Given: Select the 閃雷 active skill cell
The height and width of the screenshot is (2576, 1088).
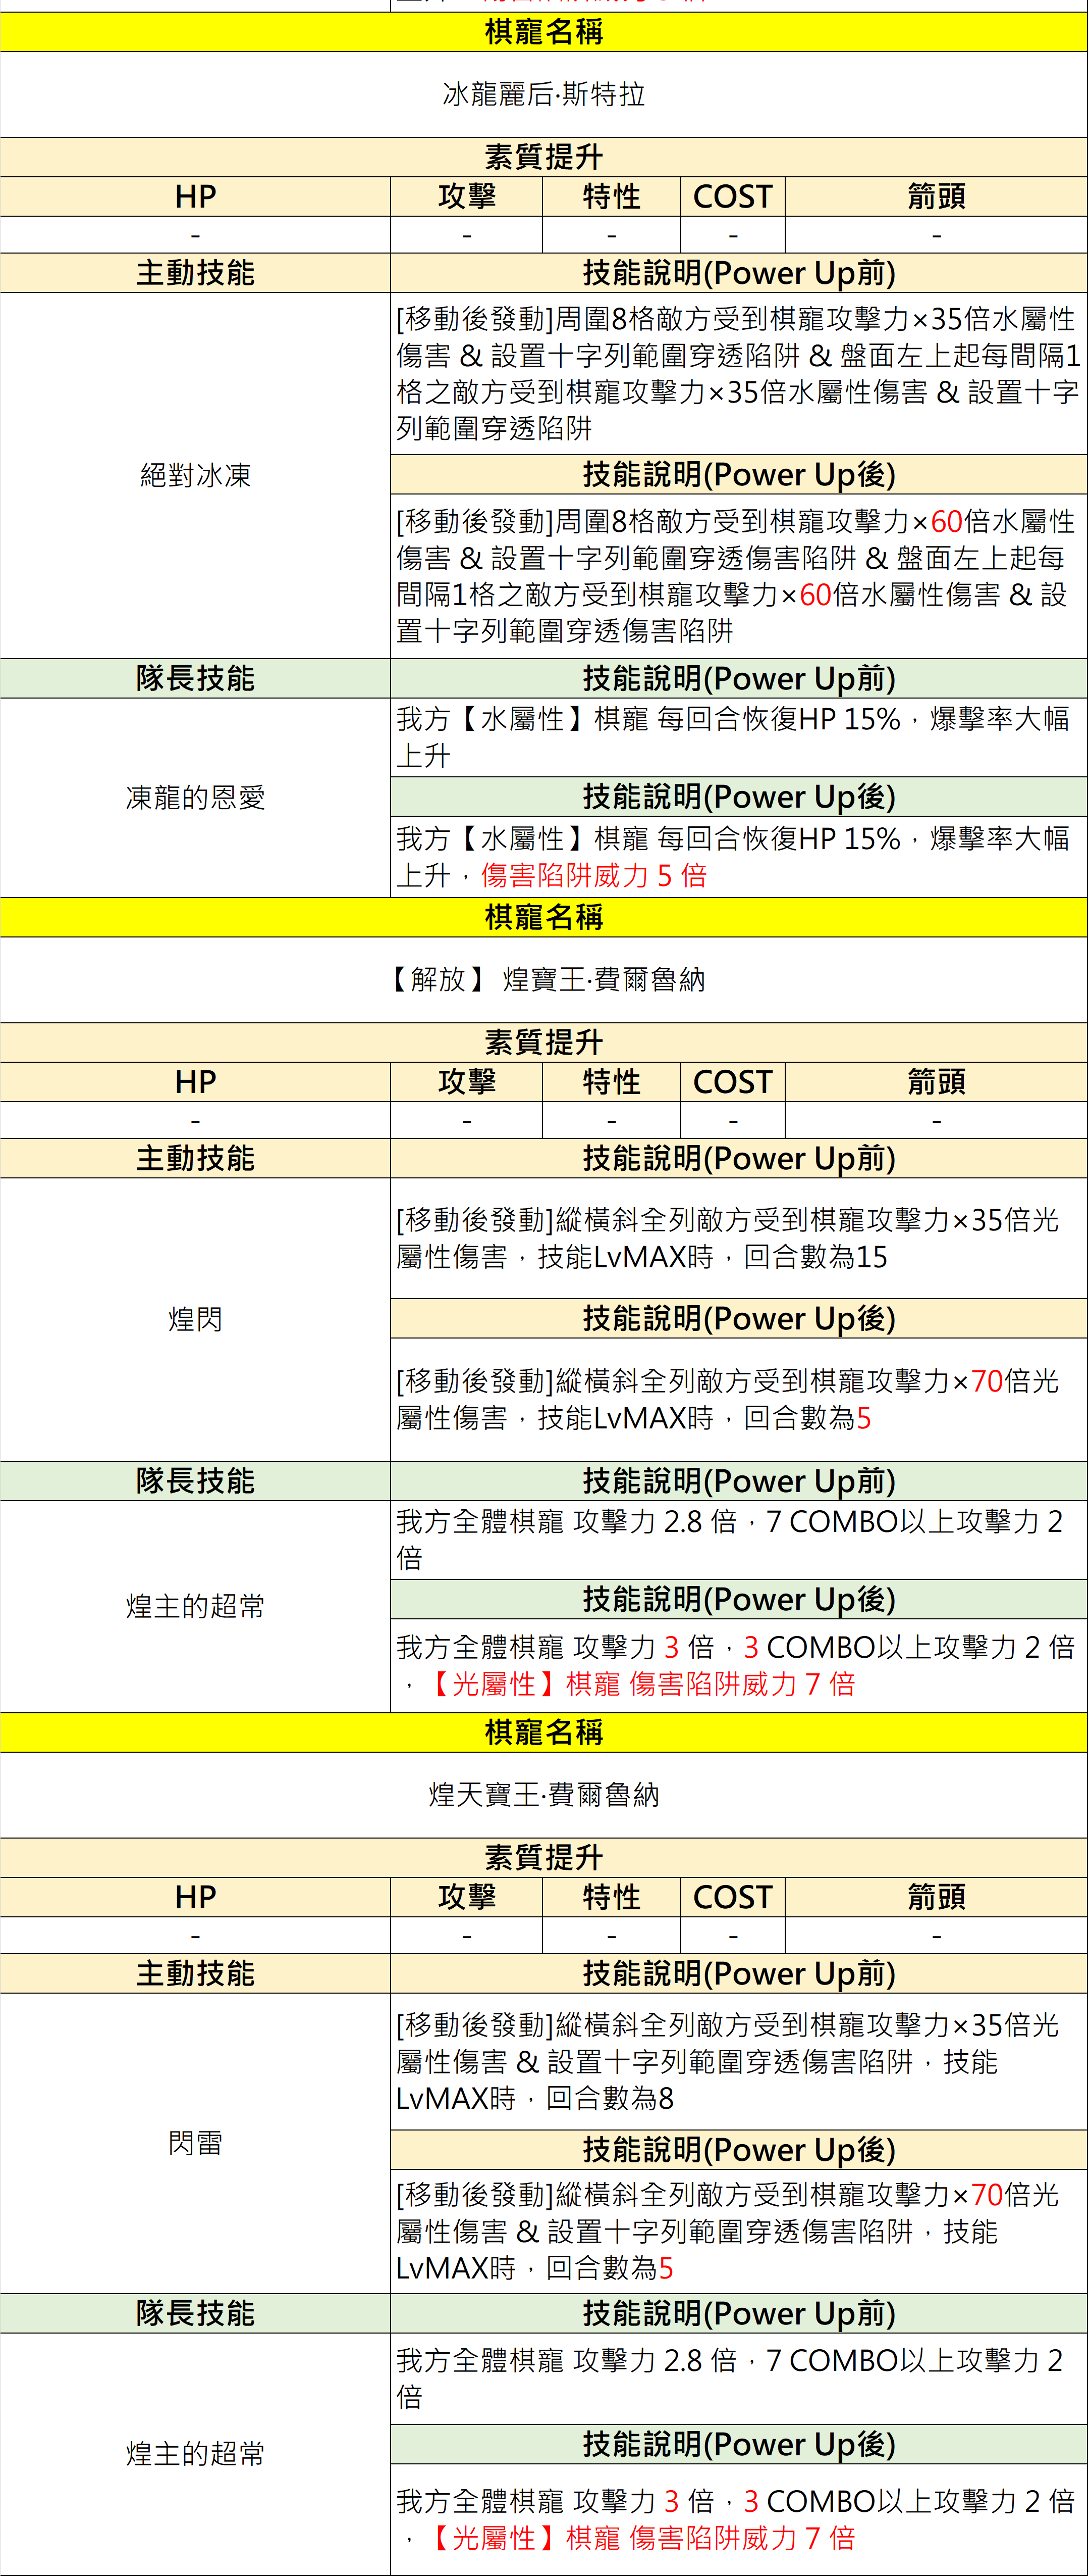Looking at the screenshot, I should [195, 2142].
